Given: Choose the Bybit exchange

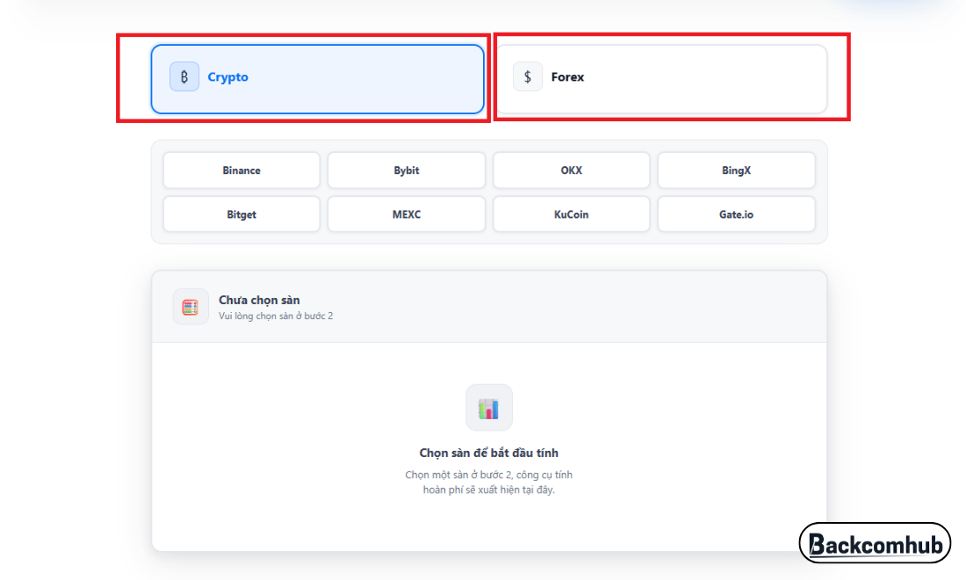Looking at the screenshot, I should click(407, 170).
